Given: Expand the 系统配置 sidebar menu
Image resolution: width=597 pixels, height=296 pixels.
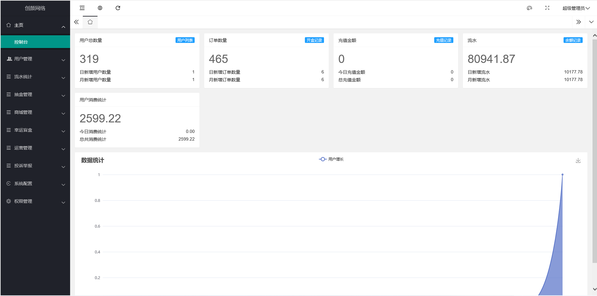Looking at the screenshot, I should tap(35, 184).
